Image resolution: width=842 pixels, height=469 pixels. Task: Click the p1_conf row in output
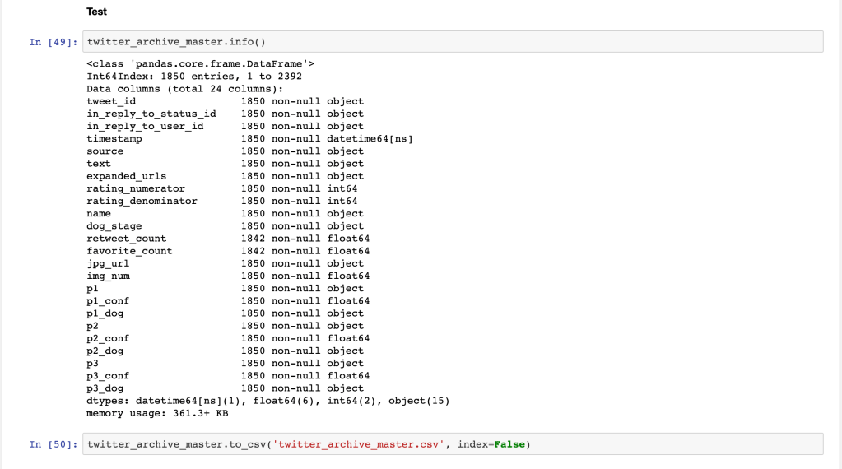point(228,300)
